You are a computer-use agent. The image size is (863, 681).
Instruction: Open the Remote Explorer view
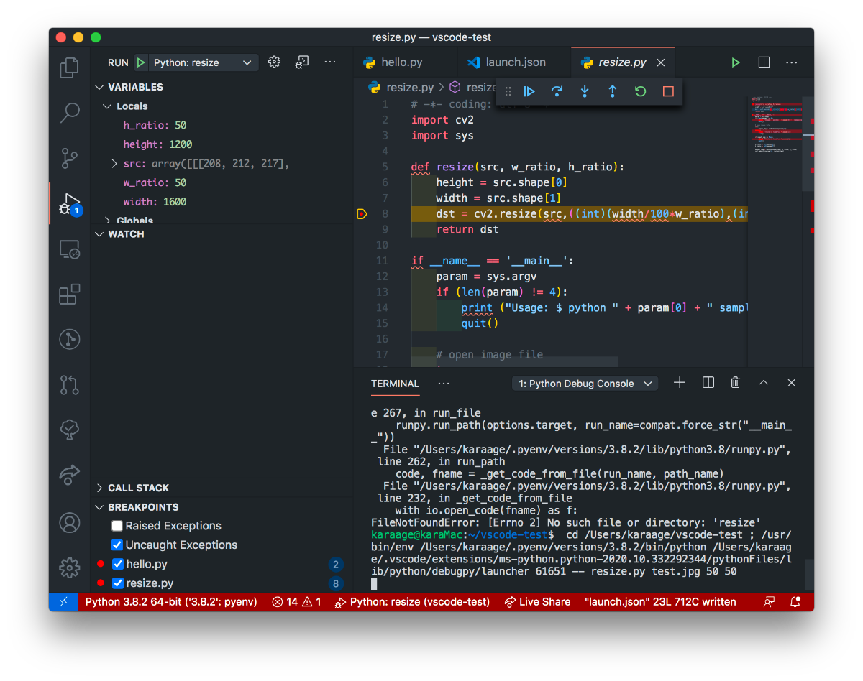pyautogui.click(x=69, y=249)
